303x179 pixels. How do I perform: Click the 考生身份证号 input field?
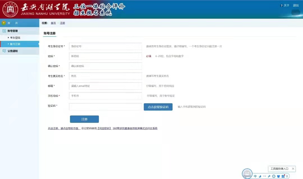[x=105, y=46]
